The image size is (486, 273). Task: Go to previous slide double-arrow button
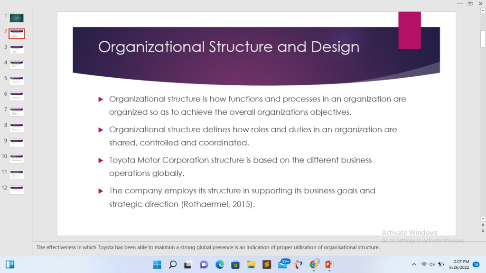(x=483, y=225)
